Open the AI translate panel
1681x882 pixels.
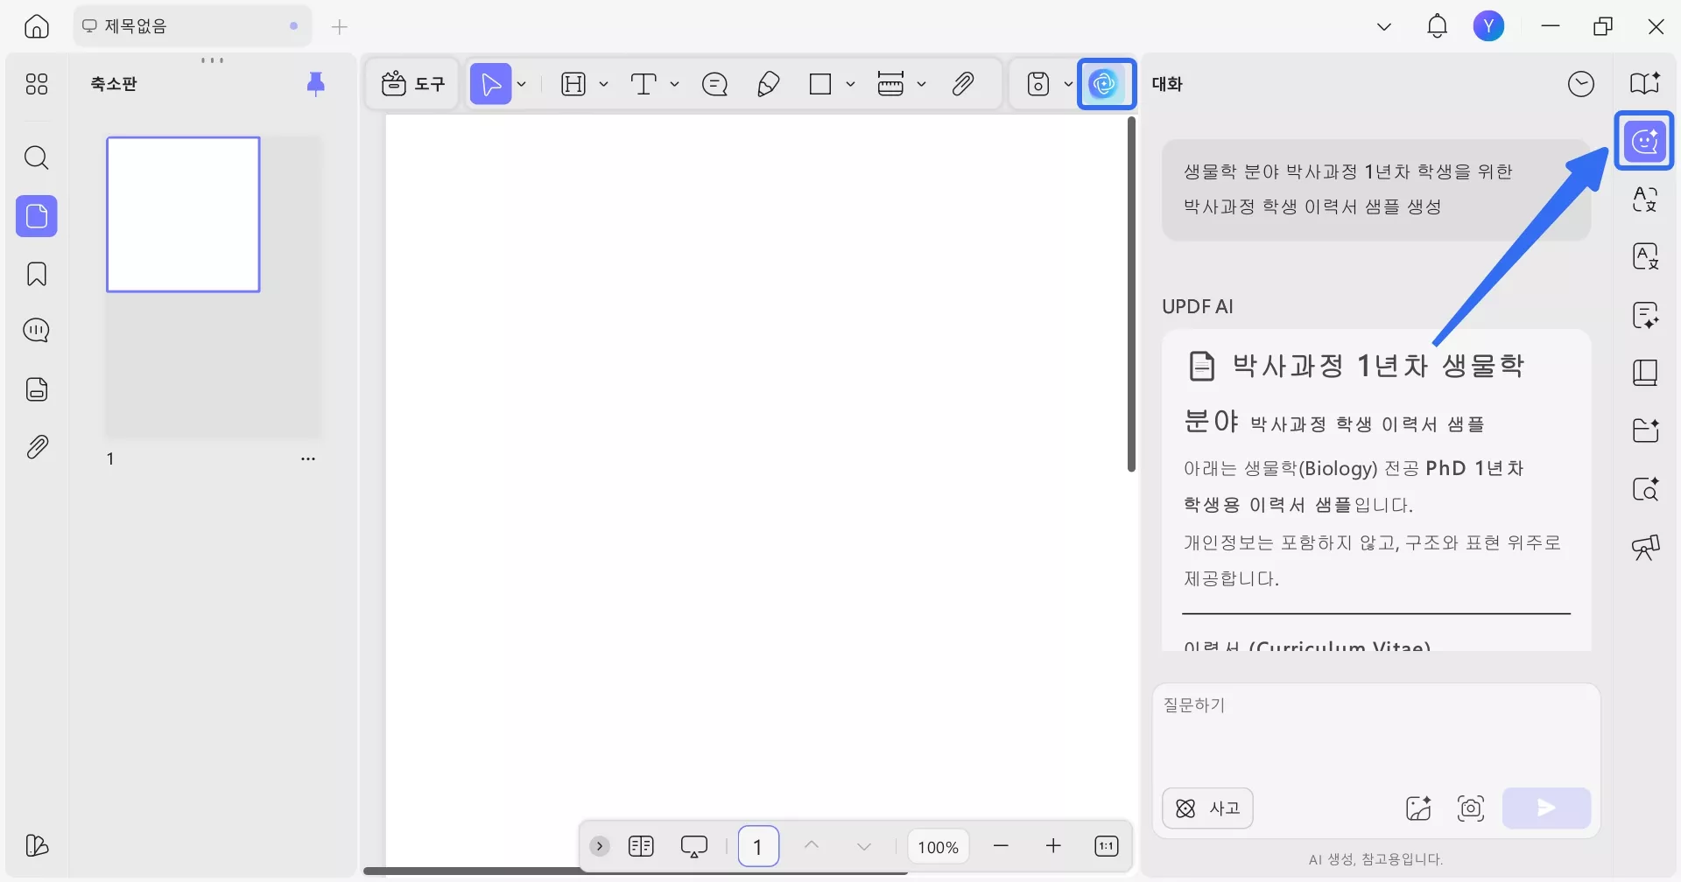1646,199
